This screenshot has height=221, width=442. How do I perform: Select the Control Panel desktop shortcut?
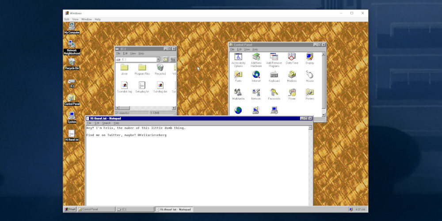72,100
